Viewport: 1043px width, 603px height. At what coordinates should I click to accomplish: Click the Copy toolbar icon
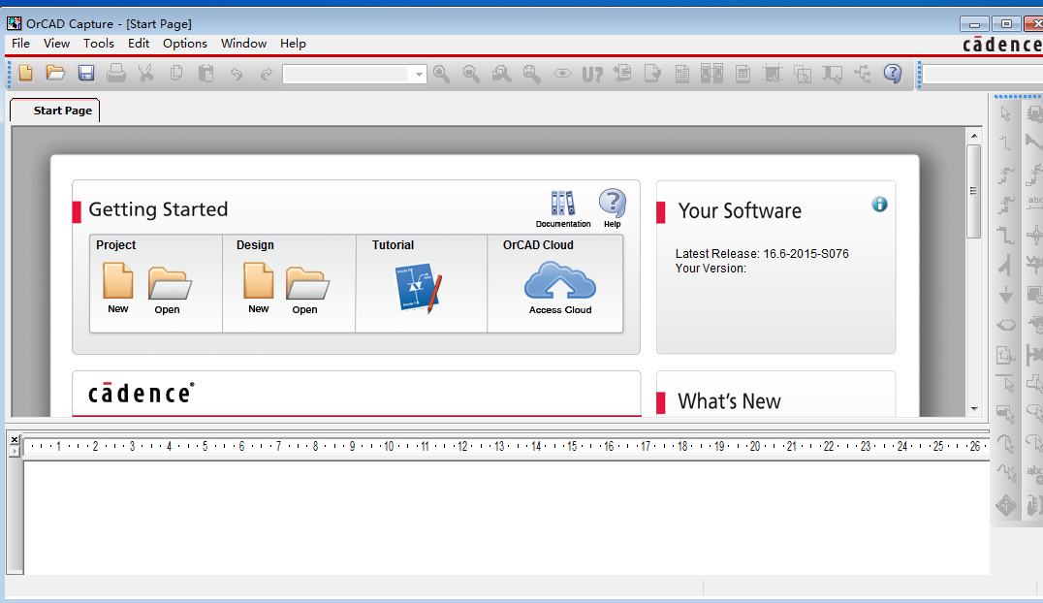click(x=176, y=74)
